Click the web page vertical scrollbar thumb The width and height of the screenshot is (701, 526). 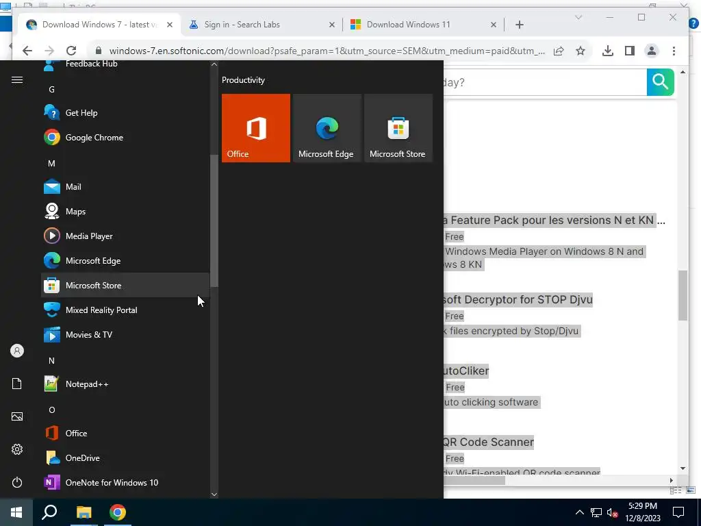pyautogui.click(x=683, y=296)
